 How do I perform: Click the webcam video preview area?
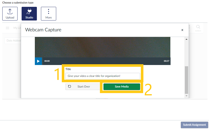click(x=102, y=47)
